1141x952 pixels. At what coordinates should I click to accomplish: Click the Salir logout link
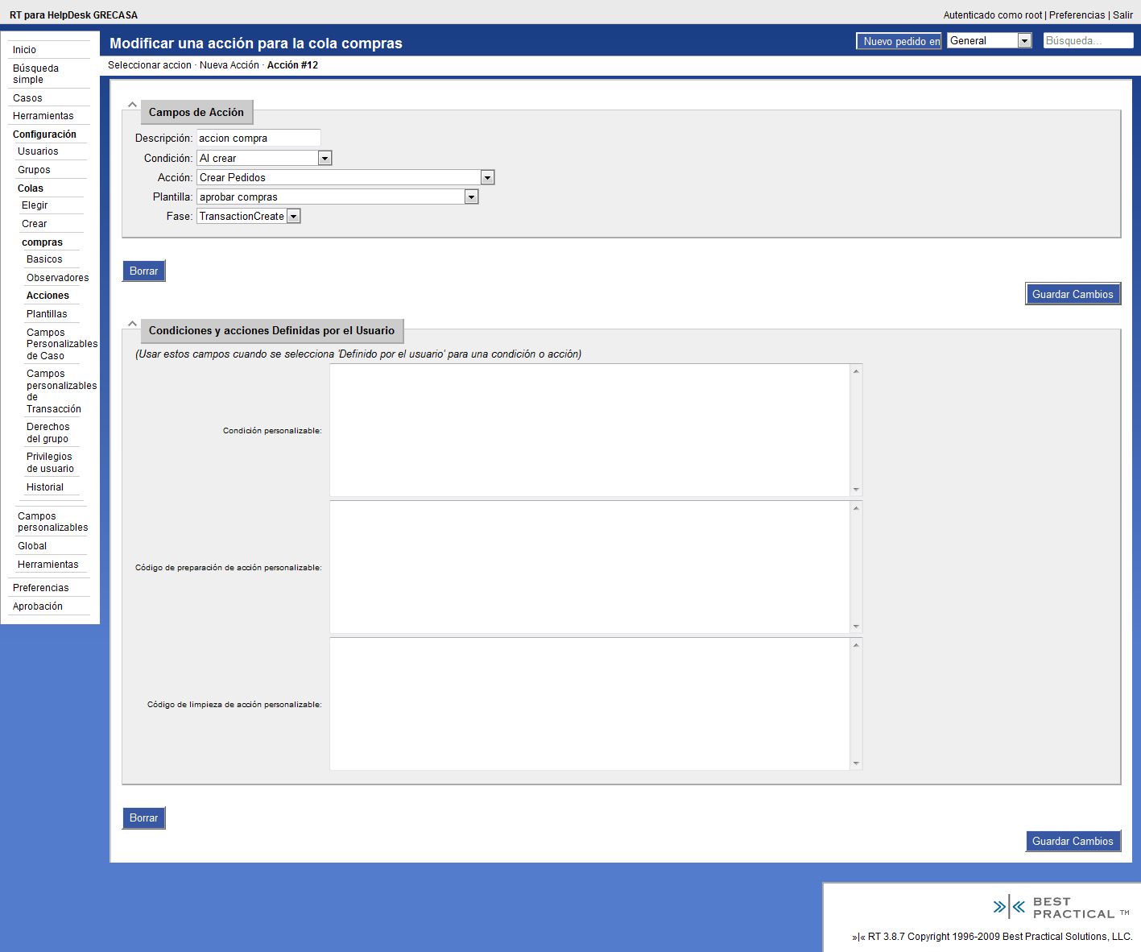(x=1122, y=15)
